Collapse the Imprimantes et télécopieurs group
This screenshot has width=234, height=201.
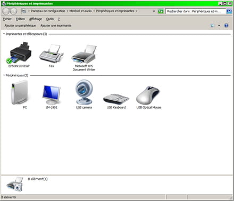pos(4,34)
